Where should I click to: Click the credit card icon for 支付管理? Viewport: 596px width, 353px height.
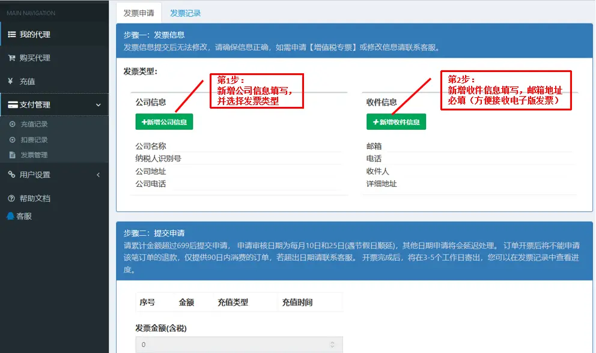click(12, 105)
